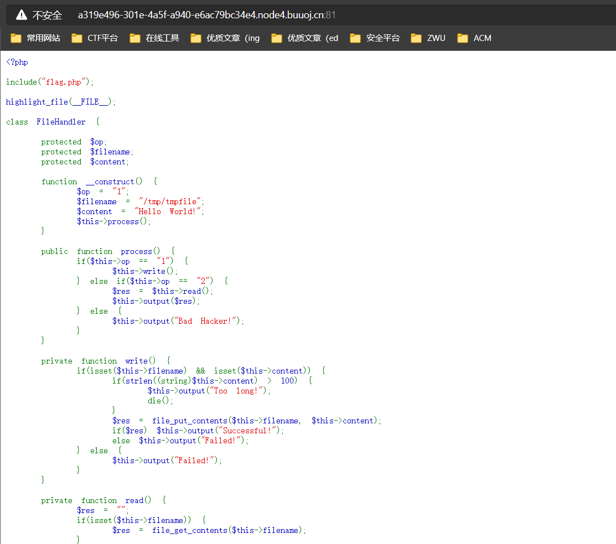The height and width of the screenshot is (544, 616).
Task: Click the file_get_contents assignment line
Action: 209,530
